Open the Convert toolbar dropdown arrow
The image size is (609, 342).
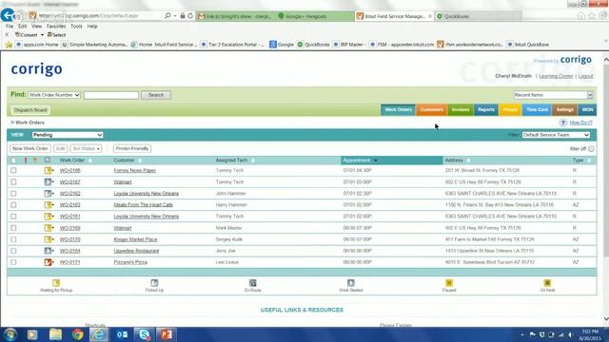[x=42, y=35]
